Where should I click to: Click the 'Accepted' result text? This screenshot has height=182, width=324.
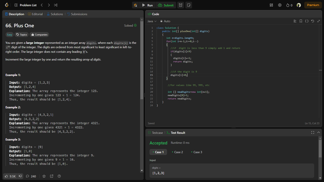coord(158,143)
